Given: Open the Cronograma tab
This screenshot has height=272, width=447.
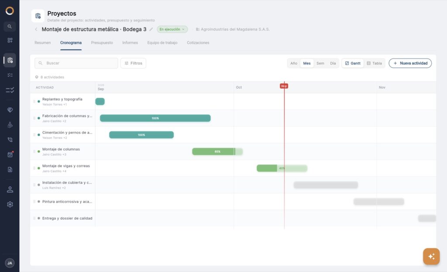Looking at the screenshot, I should 71,42.
